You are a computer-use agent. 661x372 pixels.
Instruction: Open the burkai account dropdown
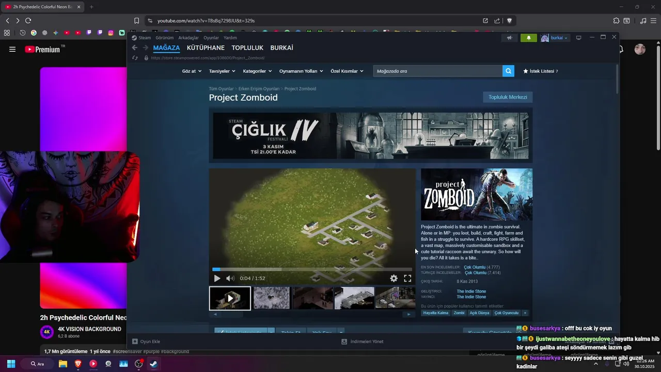[555, 38]
